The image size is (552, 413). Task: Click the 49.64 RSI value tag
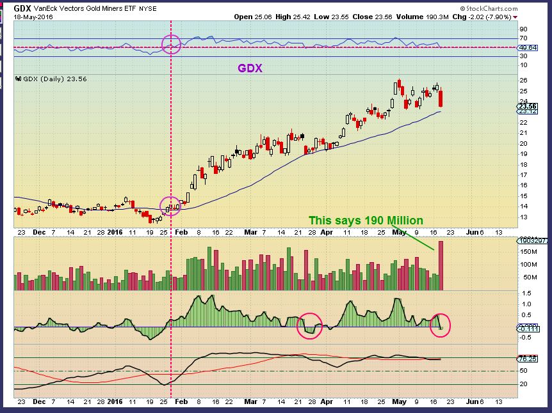point(528,47)
